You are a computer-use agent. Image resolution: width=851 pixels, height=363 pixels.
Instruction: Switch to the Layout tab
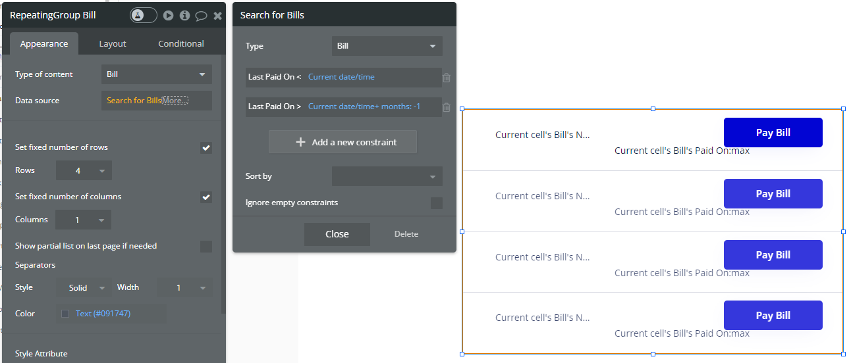point(113,44)
